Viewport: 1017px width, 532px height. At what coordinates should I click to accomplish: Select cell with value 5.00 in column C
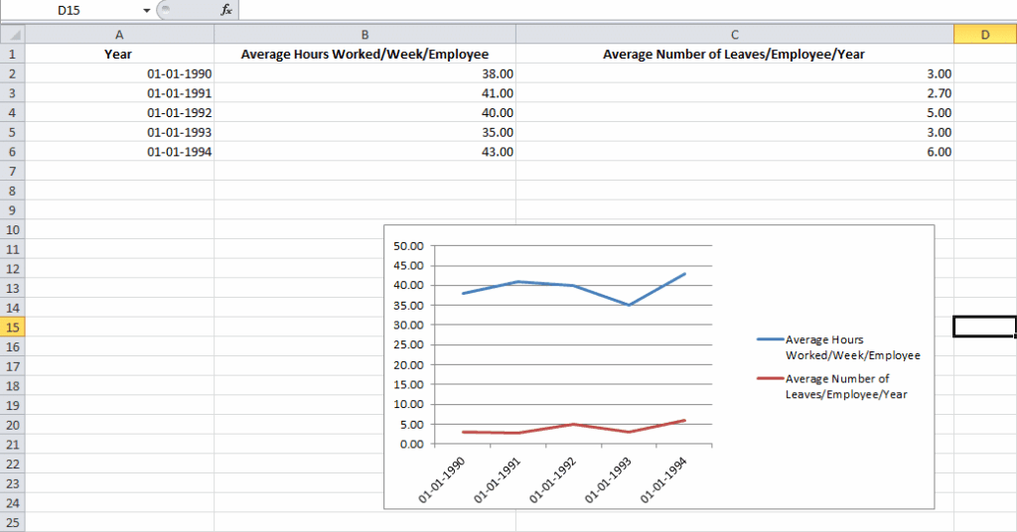pos(734,112)
